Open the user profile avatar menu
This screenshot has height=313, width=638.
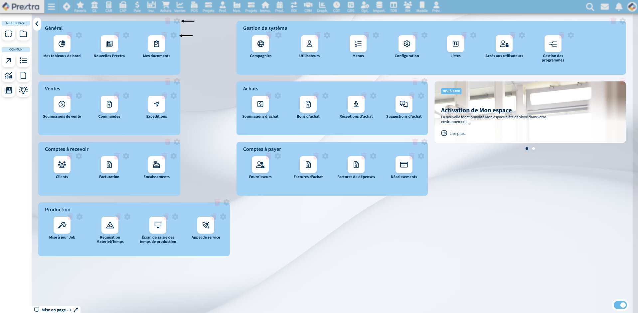point(632,7)
